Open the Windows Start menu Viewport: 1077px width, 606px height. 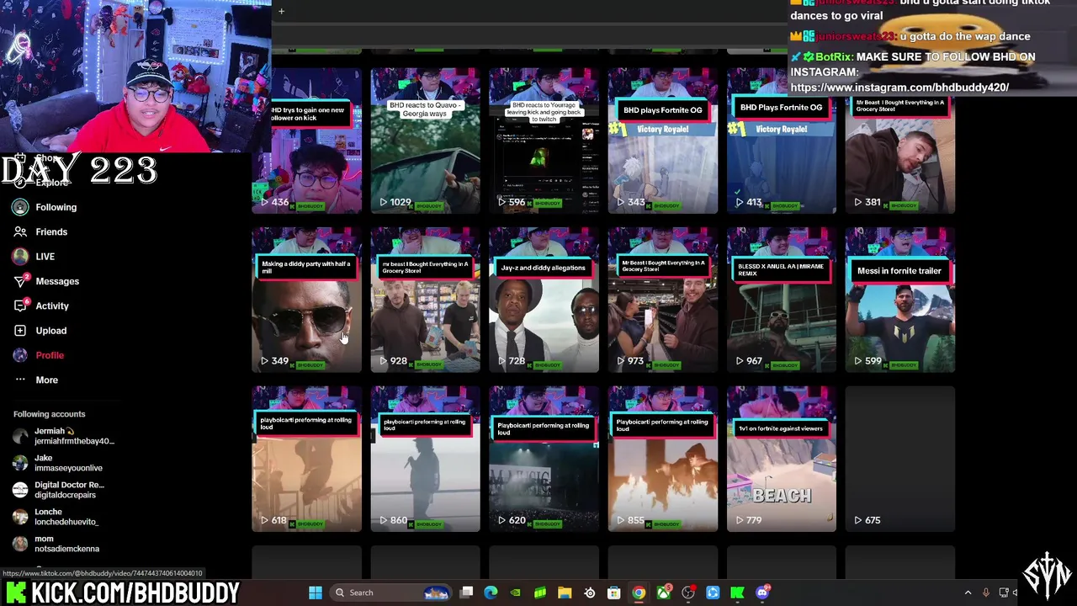click(316, 593)
